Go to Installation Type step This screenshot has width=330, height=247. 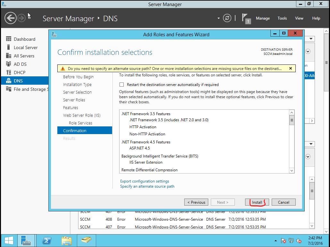point(77,84)
